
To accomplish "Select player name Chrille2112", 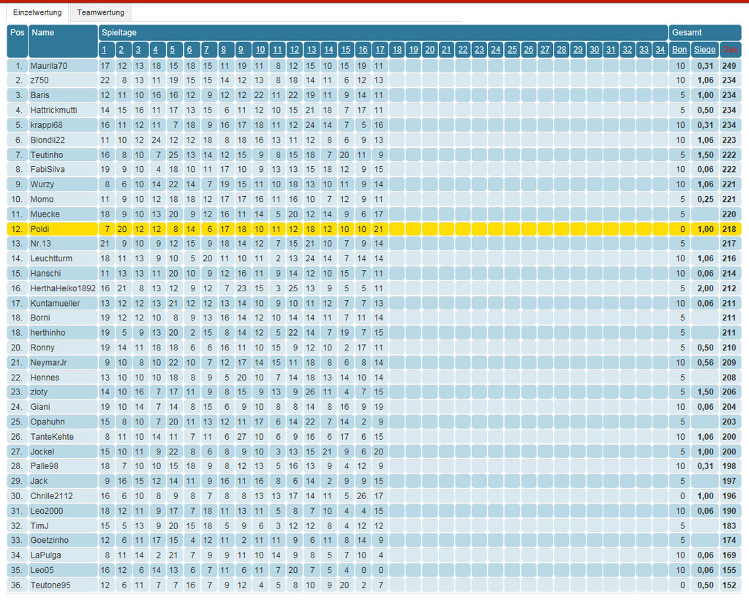I will tap(52, 496).
